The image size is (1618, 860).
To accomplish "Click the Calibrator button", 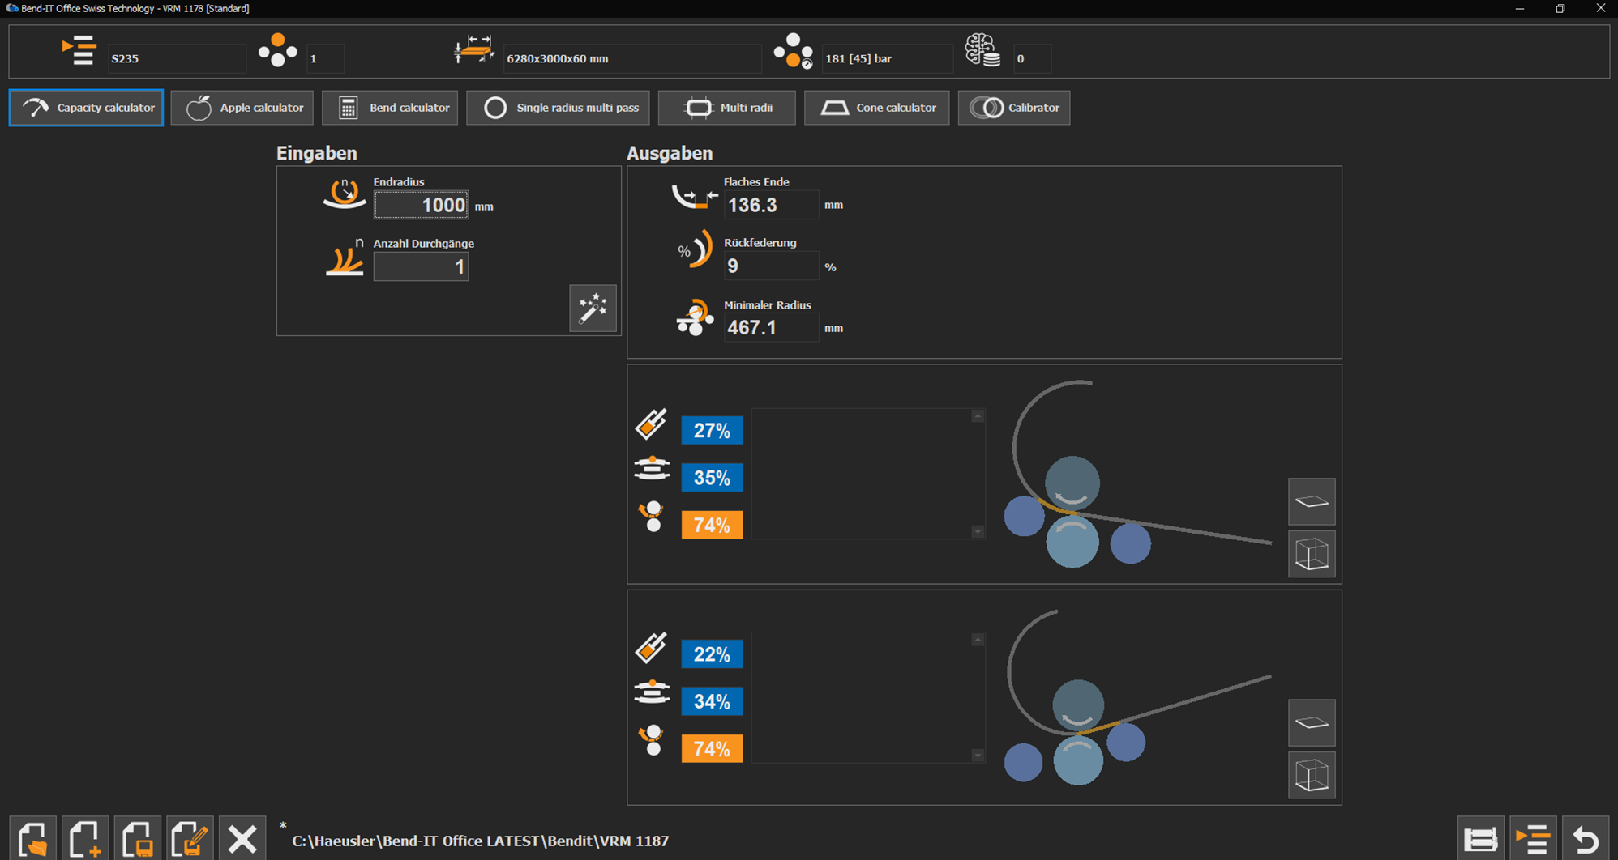I will click(1013, 108).
